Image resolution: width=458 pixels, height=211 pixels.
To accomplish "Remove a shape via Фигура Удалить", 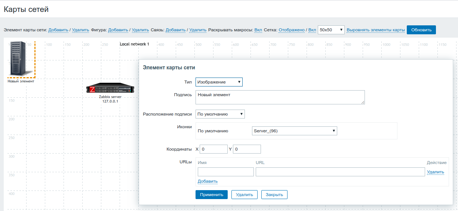I will coord(141,30).
